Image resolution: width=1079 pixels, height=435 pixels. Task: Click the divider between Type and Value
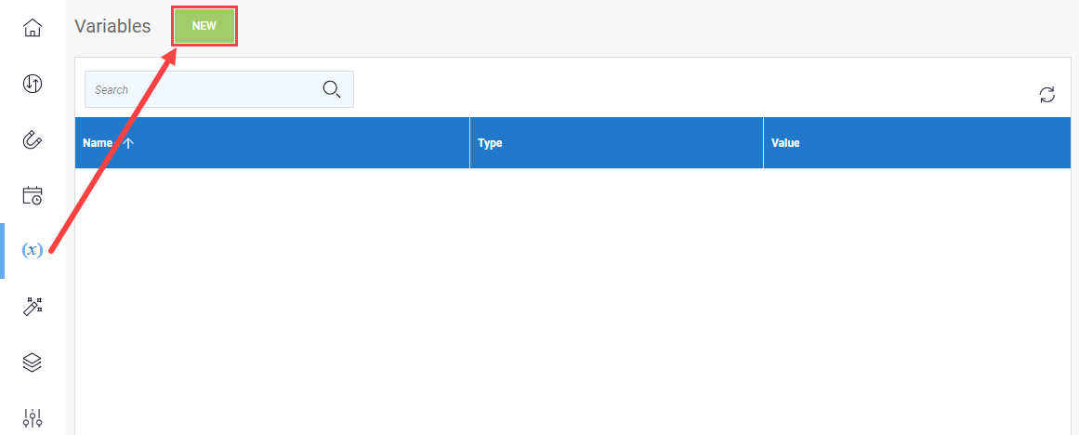coord(764,143)
